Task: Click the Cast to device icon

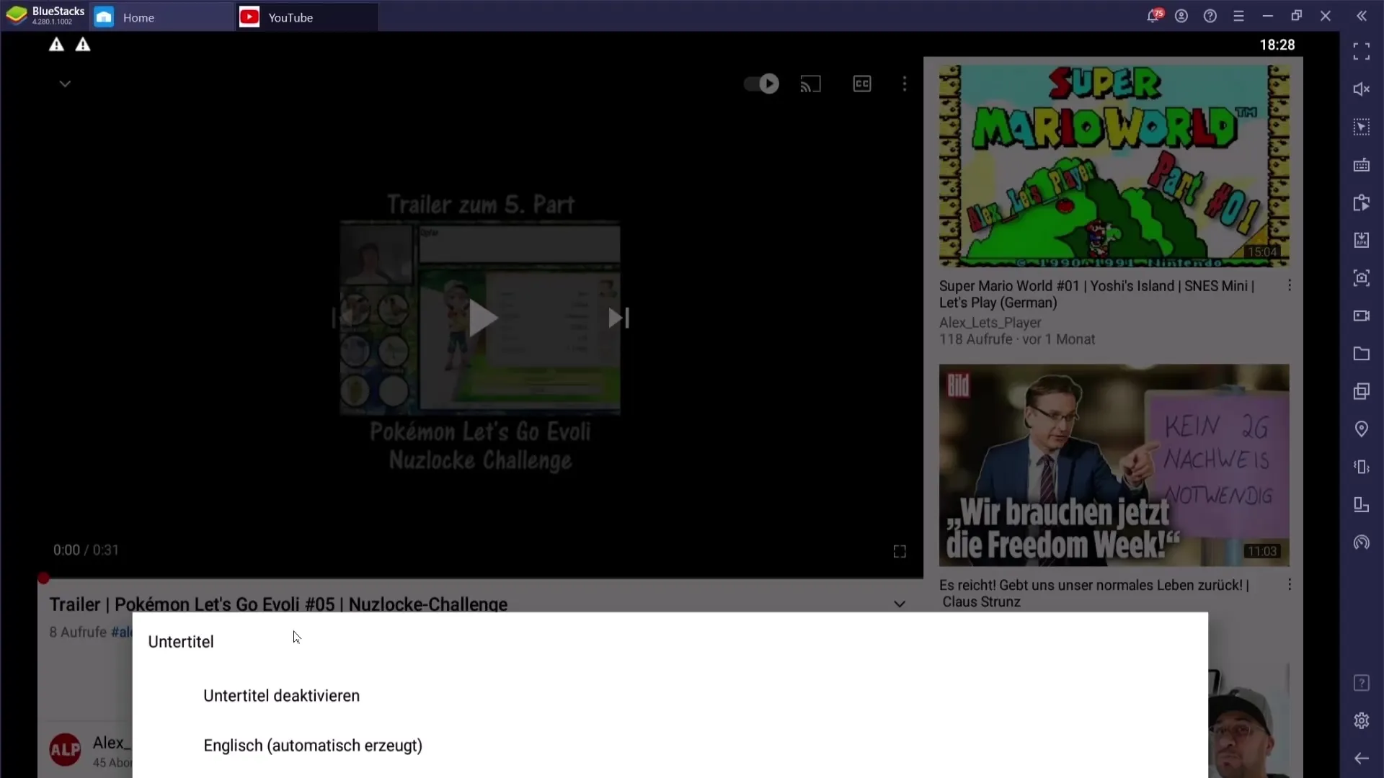Action: point(811,84)
